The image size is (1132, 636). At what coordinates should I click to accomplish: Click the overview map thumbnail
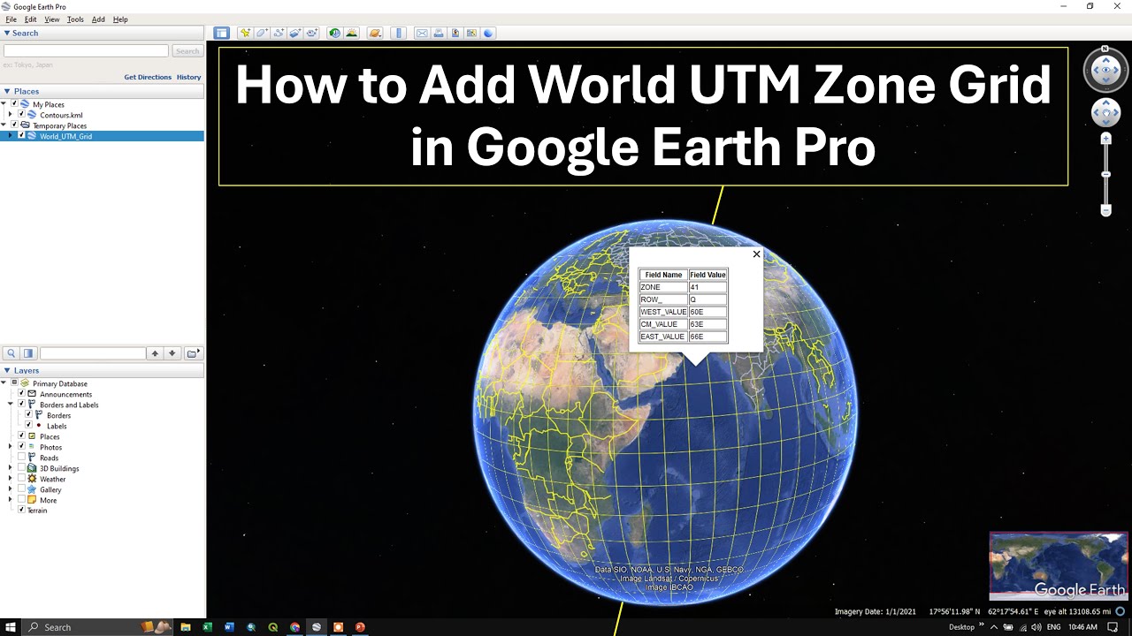[x=1059, y=565]
